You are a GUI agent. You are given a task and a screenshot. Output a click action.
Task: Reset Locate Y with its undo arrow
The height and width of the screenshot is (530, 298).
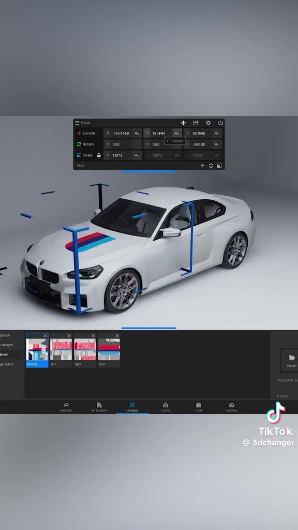[x=177, y=133]
